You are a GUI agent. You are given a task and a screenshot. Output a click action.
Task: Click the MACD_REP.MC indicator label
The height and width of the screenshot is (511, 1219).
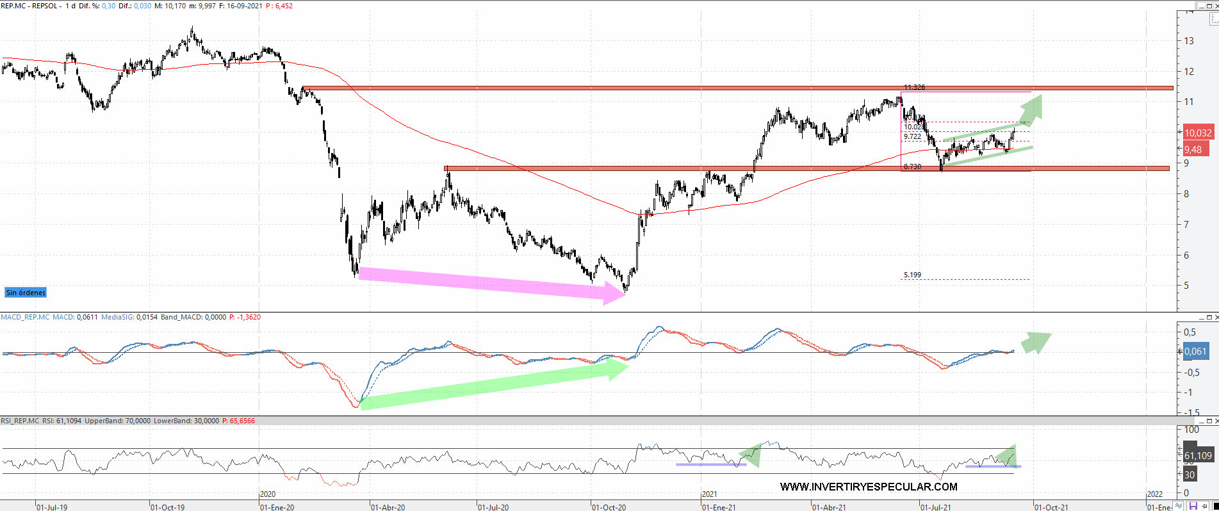click(25, 317)
